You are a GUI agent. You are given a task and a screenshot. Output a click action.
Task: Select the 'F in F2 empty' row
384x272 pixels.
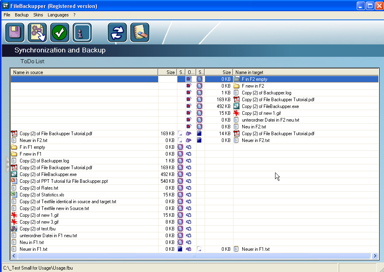coord(195,79)
